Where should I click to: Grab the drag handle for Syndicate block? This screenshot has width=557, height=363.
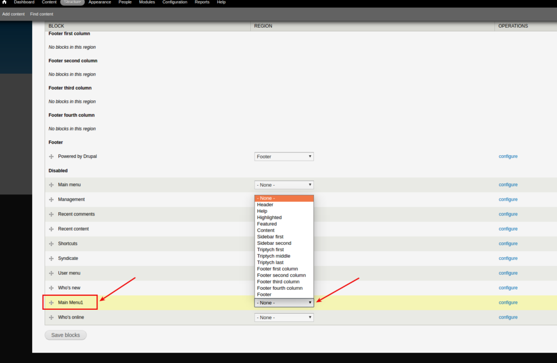click(x=52, y=258)
